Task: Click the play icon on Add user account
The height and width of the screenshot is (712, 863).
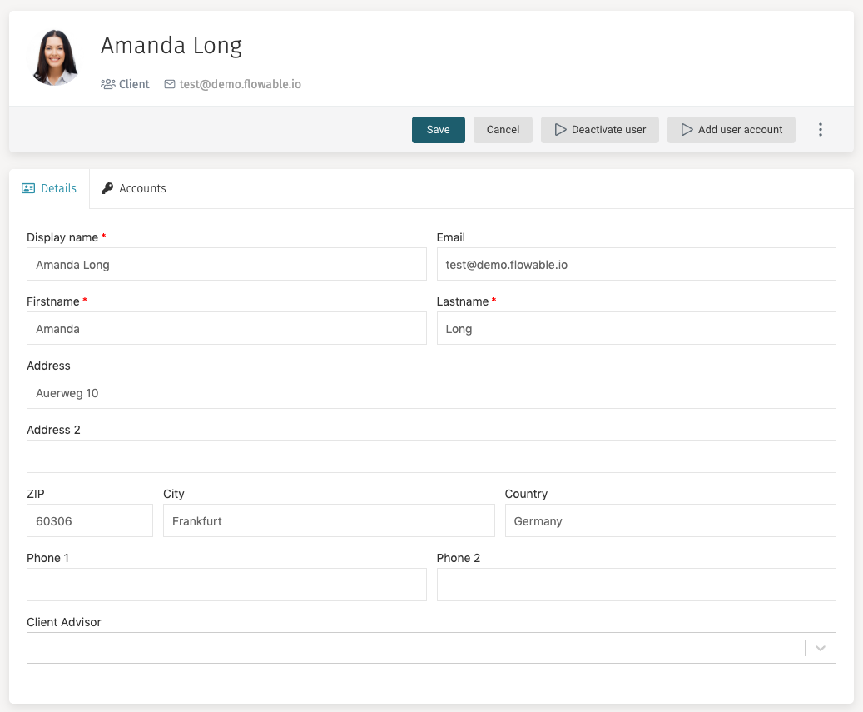Action: pyautogui.click(x=687, y=130)
